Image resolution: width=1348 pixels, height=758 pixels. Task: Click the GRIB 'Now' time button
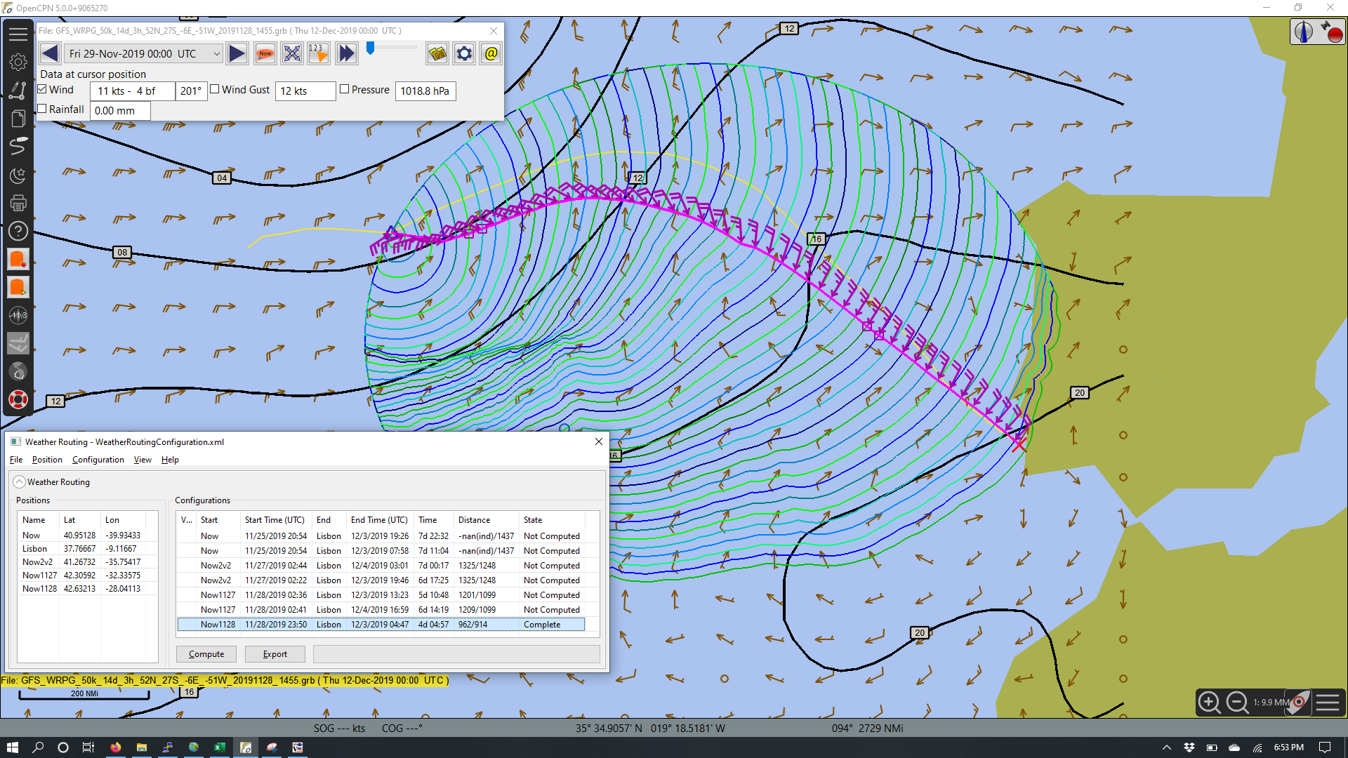(265, 53)
